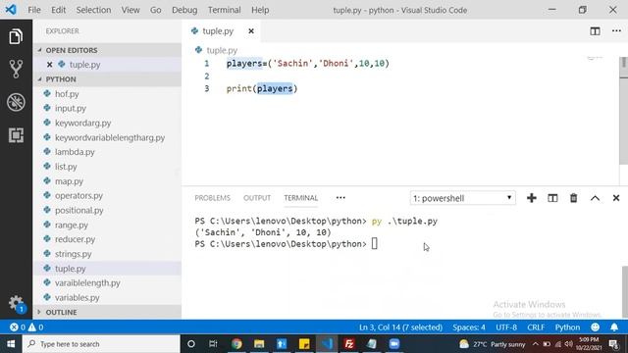The height and width of the screenshot is (353, 628).
Task: Maximize the panel size with chevron up
Action: (x=595, y=198)
